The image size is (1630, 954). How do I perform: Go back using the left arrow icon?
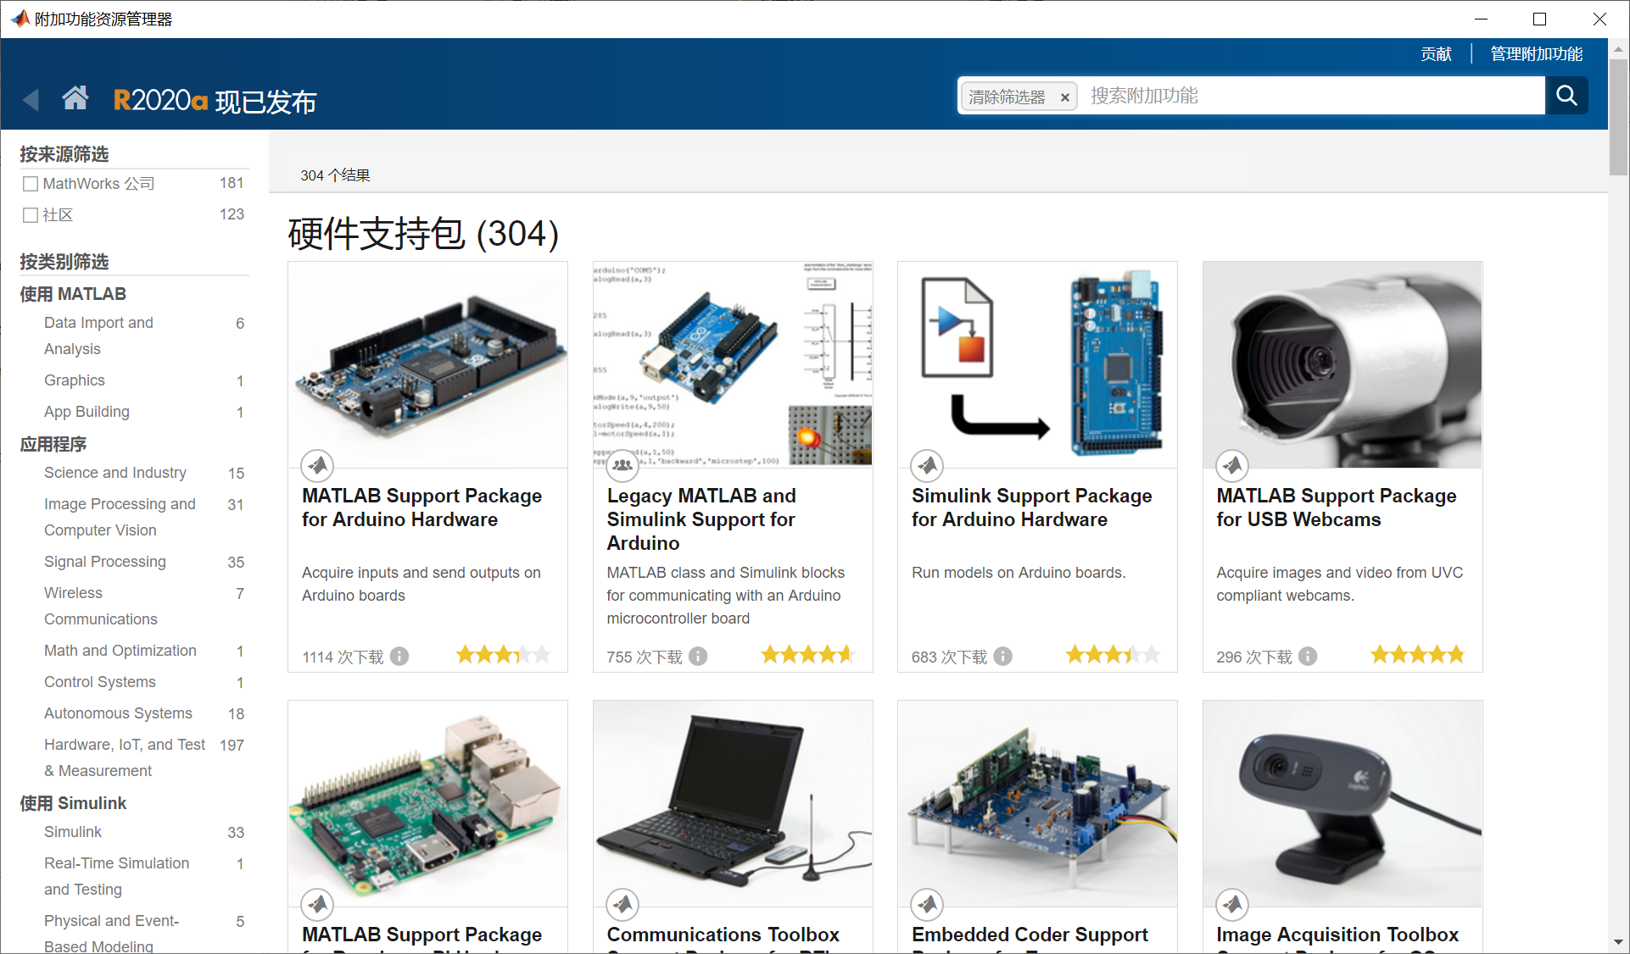coord(31,100)
